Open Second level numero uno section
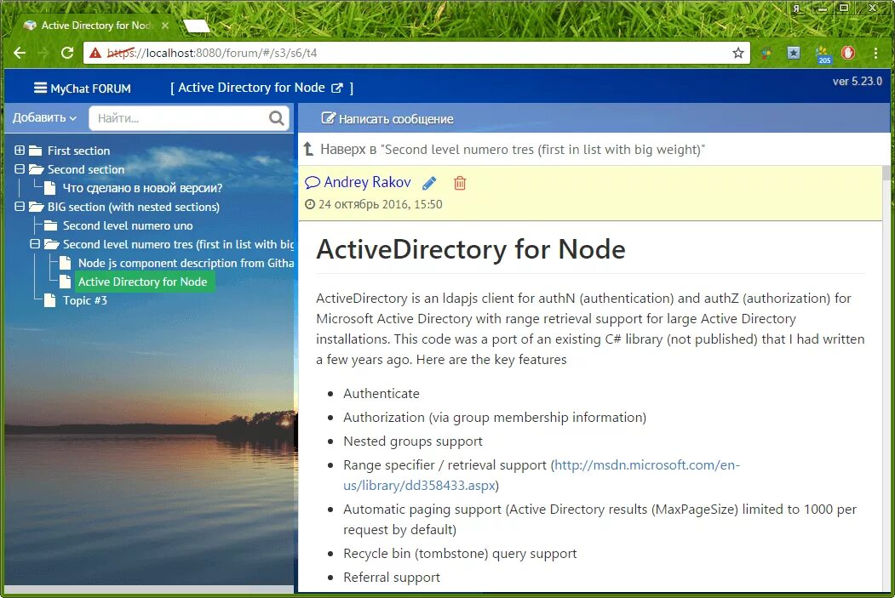 128,225
